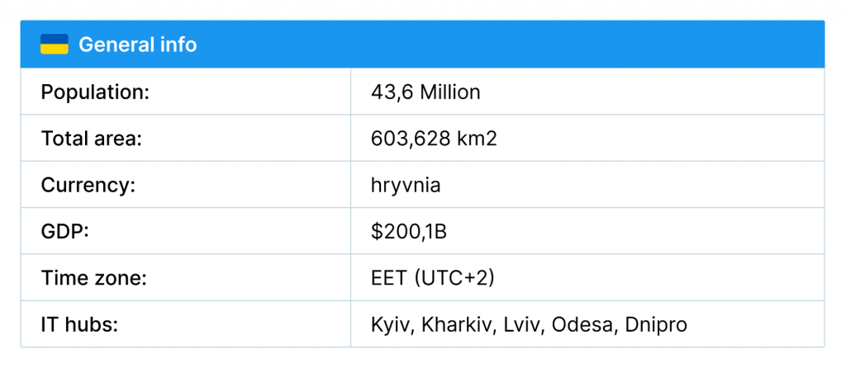Image resolution: width=846 pixels, height=368 pixels.
Task: Select the Currency label cell
Action: coord(186,184)
